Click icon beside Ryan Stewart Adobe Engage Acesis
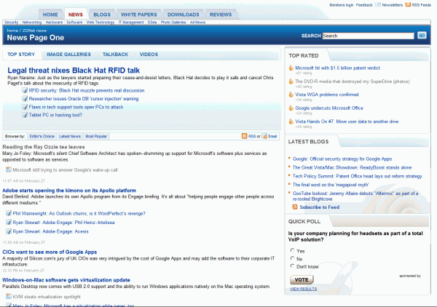The width and height of the screenshot is (437, 307). [9, 231]
